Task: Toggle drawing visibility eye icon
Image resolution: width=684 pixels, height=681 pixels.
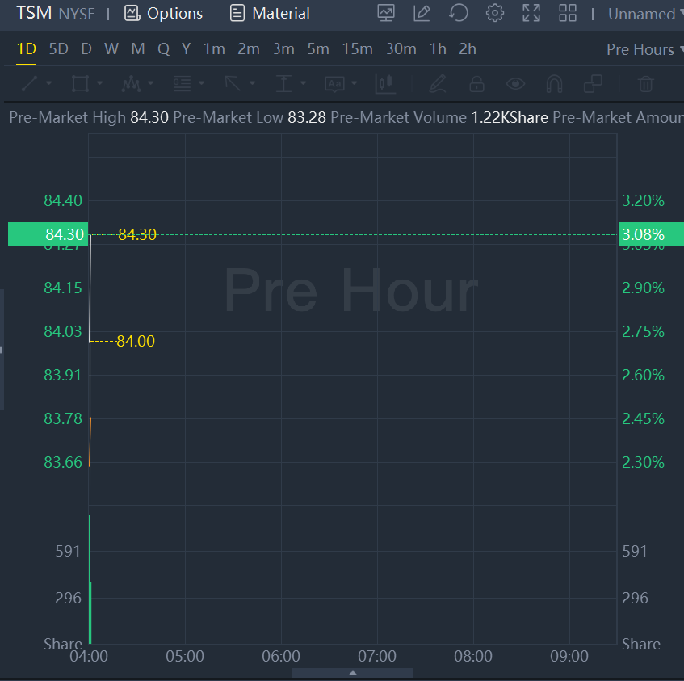Action: click(515, 83)
